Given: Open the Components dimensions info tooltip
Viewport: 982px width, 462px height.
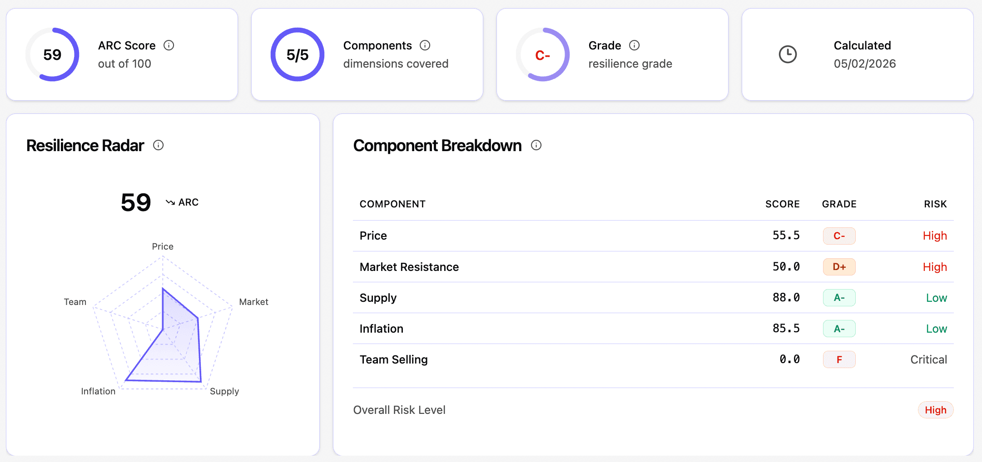Looking at the screenshot, I should tap(425, 45).
